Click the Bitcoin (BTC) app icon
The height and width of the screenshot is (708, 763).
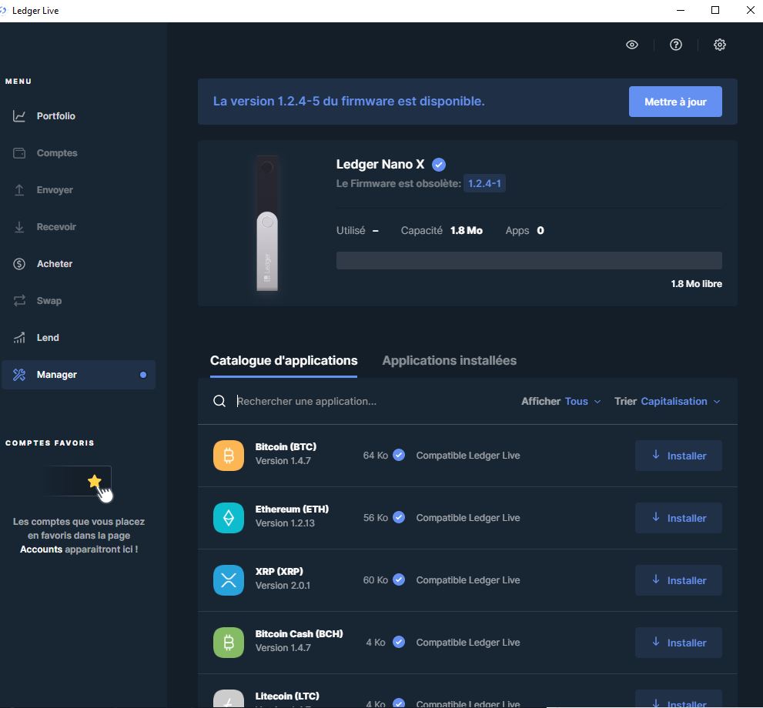point(228,455)
